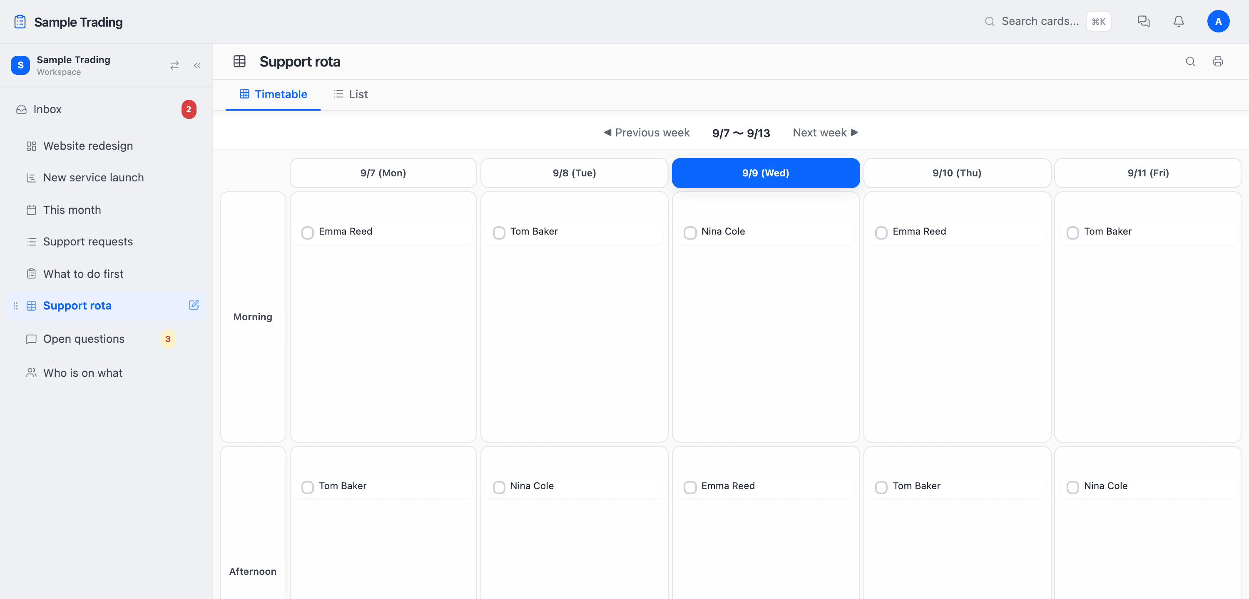Check Tom Baker on Tuesday morning

499,233
